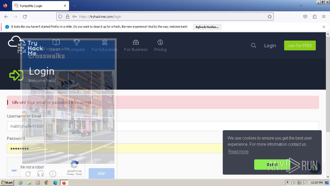Launch Internet Explorer from the taskbar
Screen dimensions: 330x186
click(x=21, y=183)
